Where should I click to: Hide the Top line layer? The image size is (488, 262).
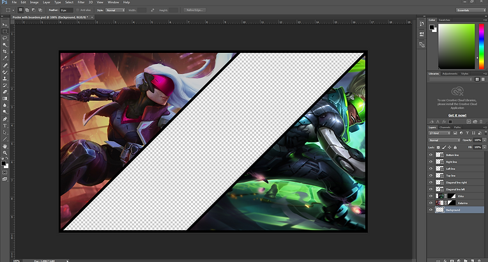click(x=431, y=175)
